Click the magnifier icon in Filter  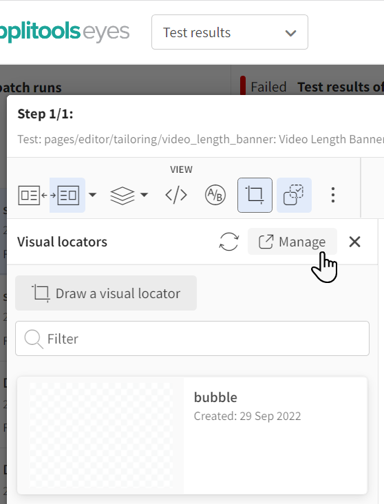[x=34, y=339]
